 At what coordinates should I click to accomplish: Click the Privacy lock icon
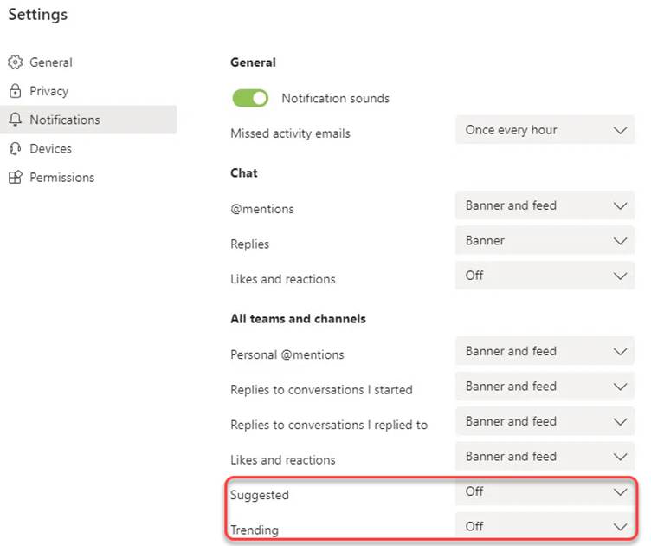tap(16, 91)
